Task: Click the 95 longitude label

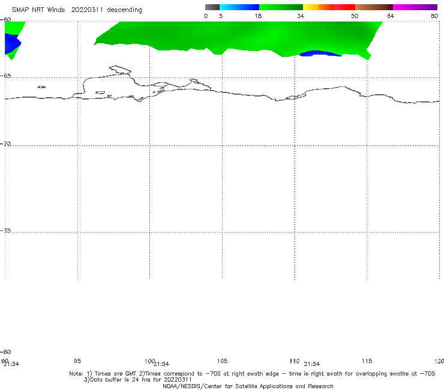Action: (x=77, y=361)
